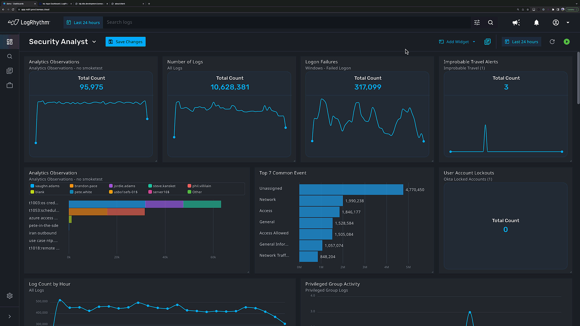Expand the Security Analyst dashboard dropdown
Screen dimensions: 580x326
point(94,42)
